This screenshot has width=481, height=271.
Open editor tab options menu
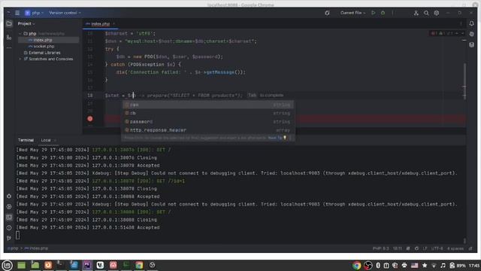461,23
